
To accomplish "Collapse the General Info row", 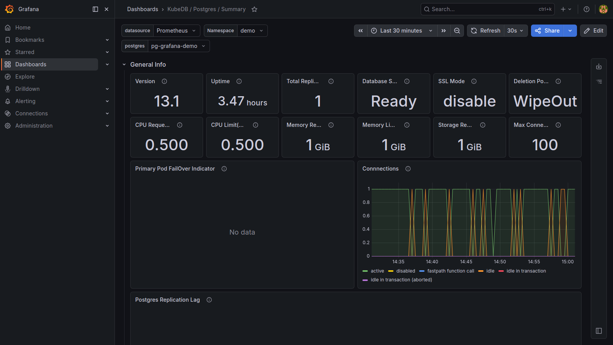I will [x=124, y=64].
